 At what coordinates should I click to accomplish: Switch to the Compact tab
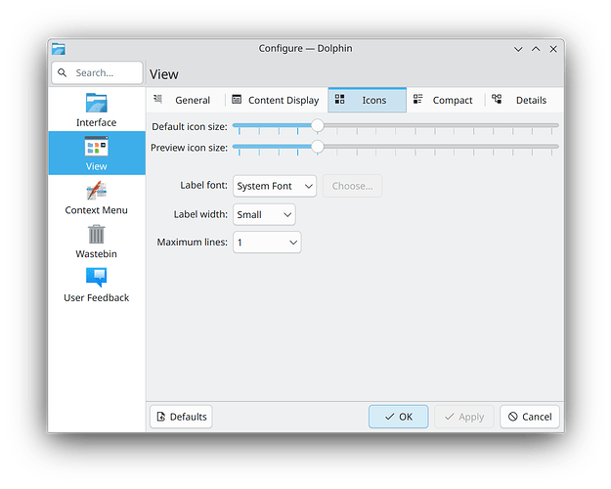tap(444, 100)
